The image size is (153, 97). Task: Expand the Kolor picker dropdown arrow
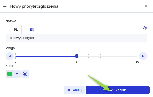point(17,74)
